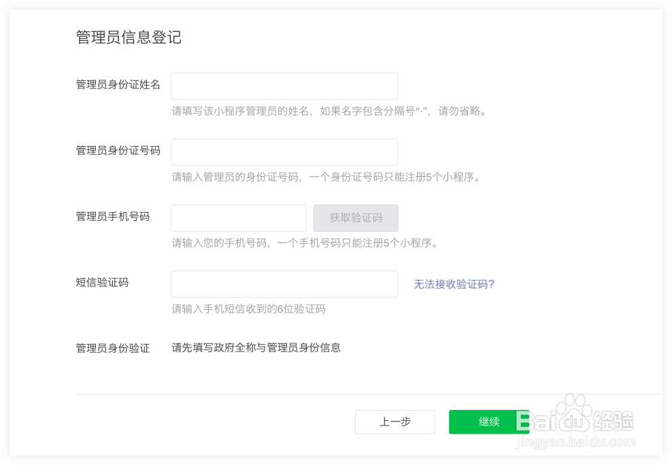Viewport: 672px width, 465px height.
Task: Click the 管理员手机号码 phone input box
Action: point(238,218)
